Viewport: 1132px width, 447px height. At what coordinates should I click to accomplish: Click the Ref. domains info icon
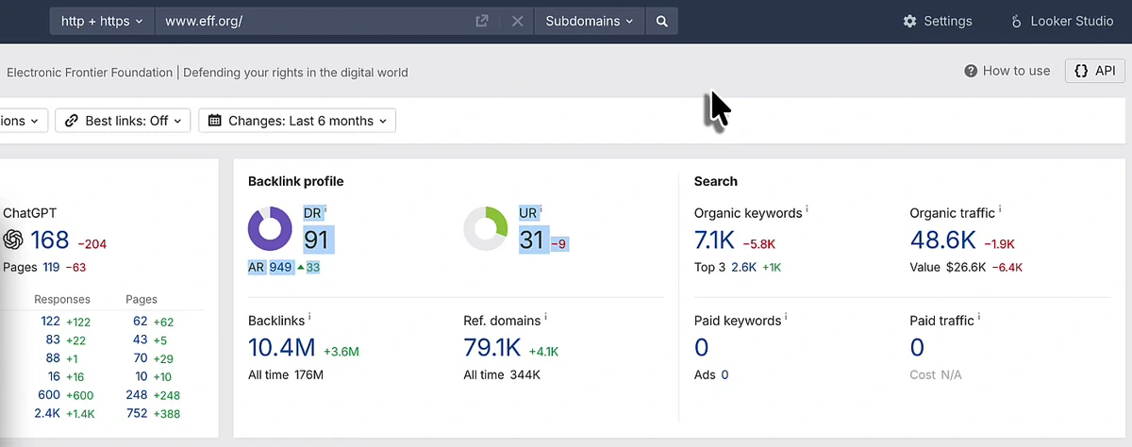545,317
